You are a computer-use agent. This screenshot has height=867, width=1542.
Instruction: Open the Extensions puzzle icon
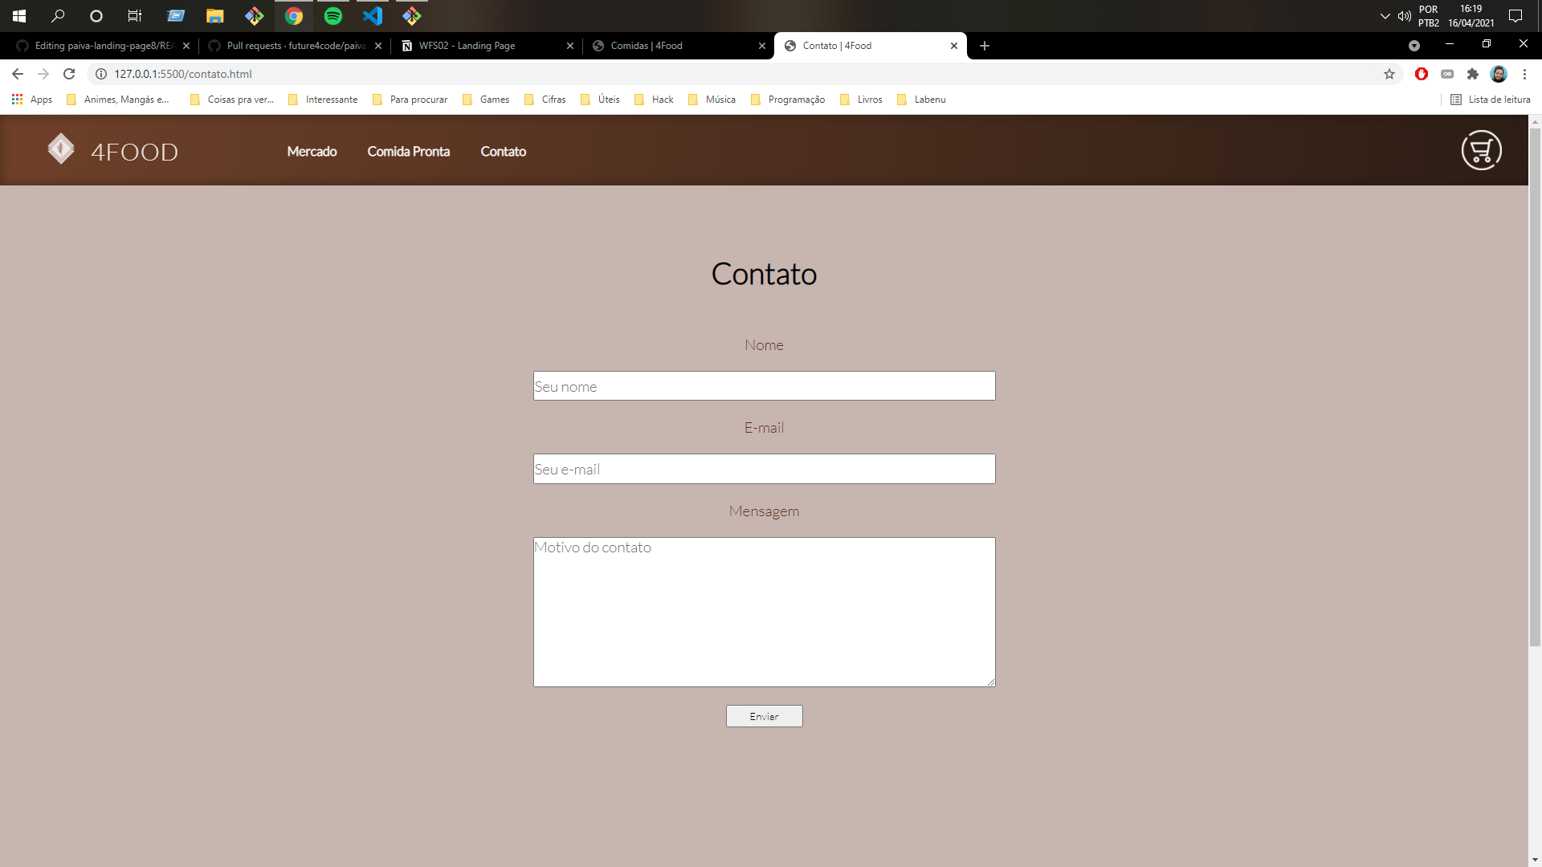1473,74
